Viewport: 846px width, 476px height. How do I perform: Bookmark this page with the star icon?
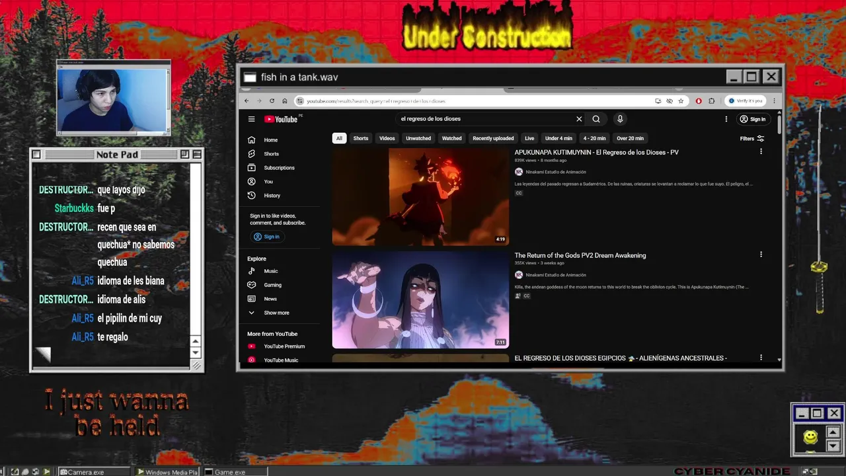pyautogui.click(x=681, y=101)
